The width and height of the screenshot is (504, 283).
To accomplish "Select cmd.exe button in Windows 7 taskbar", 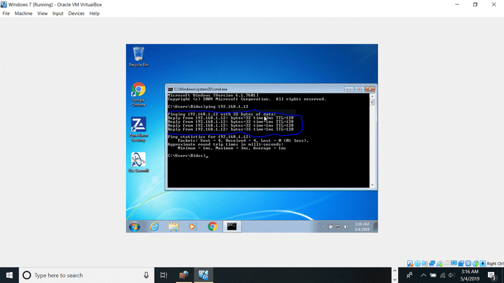I will [232, 227].
